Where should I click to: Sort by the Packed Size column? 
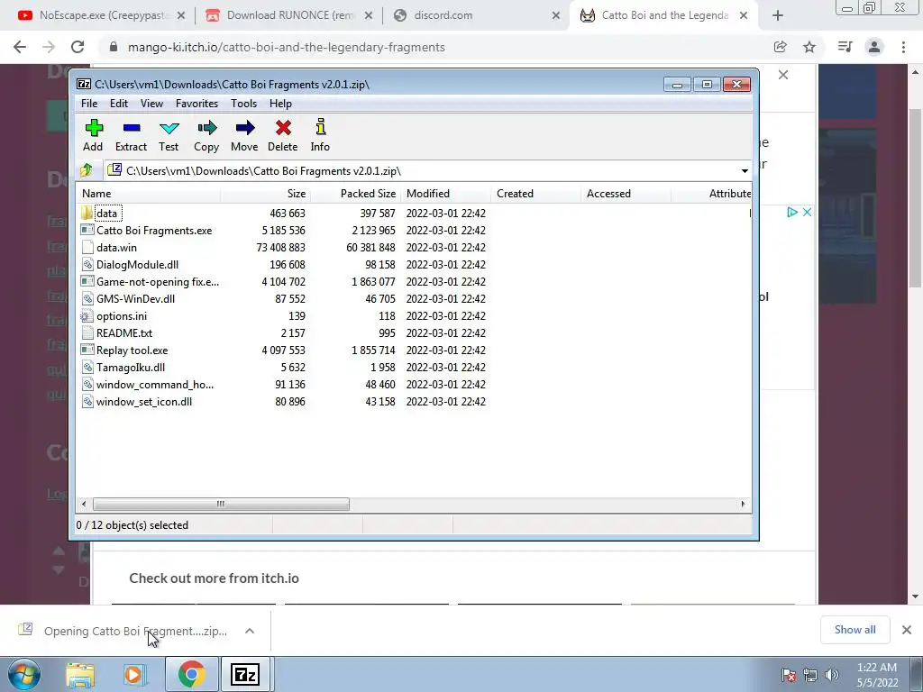pyautogui.click(x=355, y=194)
